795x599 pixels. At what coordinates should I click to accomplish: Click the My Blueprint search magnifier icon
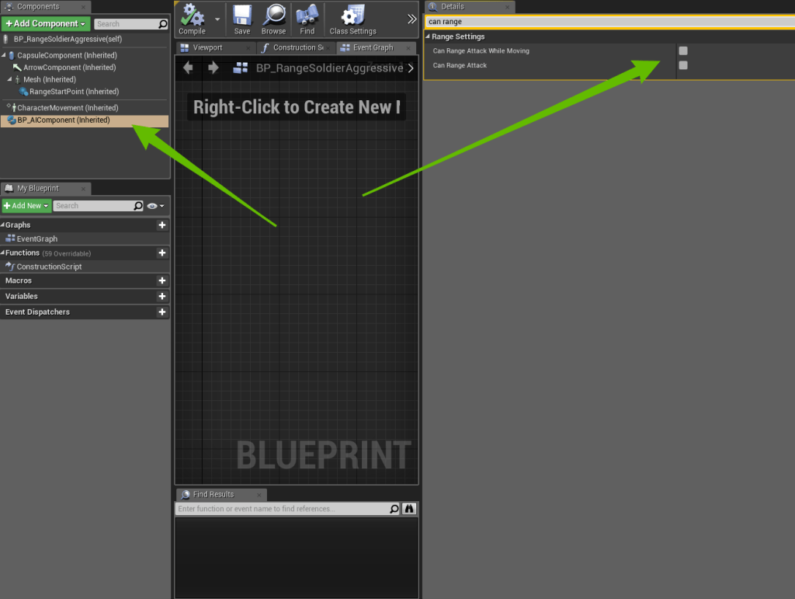138,206
